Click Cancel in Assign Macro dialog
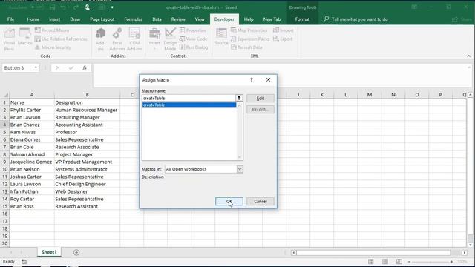 [261, 201]
